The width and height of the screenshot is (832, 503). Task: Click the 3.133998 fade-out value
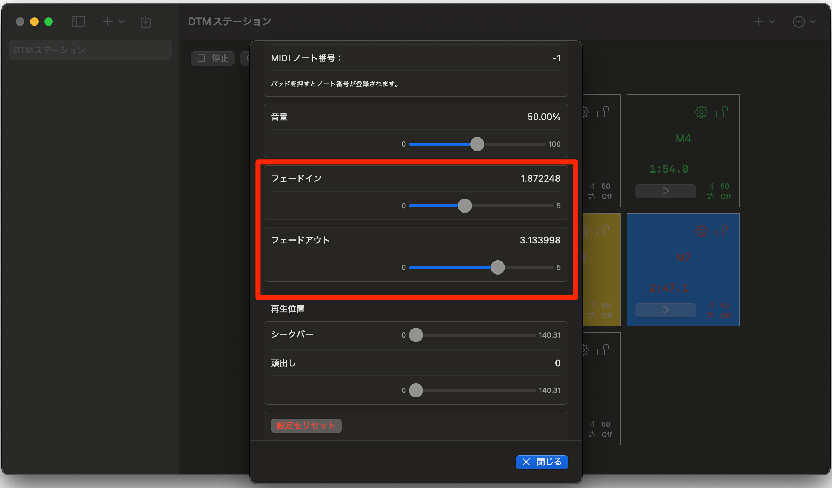540,240
